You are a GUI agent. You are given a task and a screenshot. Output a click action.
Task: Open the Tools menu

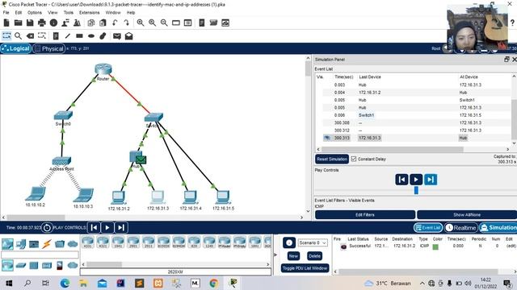[68, 13]
